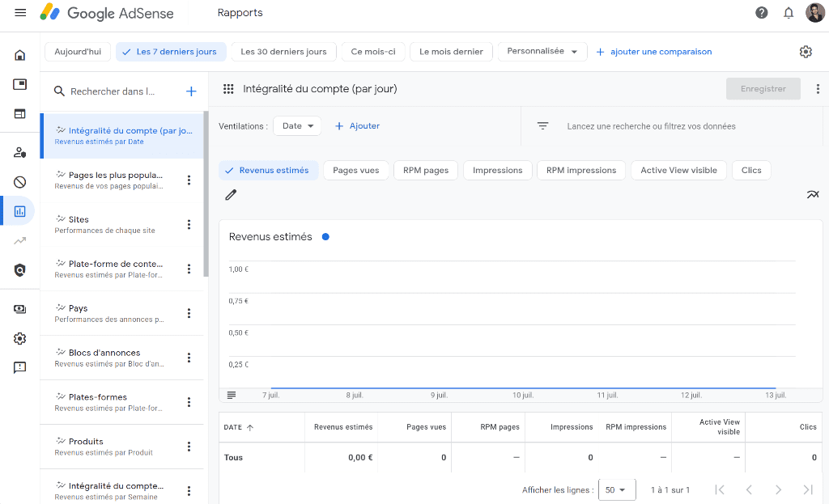Toggle RPM impressions metric chip
This screenshot has height=504, width=829.
[581, 170]
